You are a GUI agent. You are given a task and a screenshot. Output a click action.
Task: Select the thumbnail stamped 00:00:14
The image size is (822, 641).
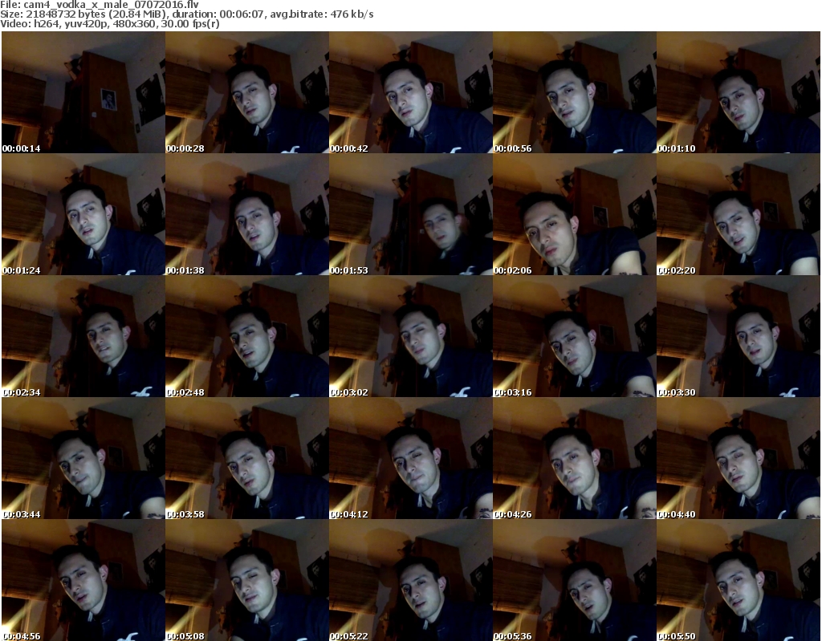(x=83, y=92)
